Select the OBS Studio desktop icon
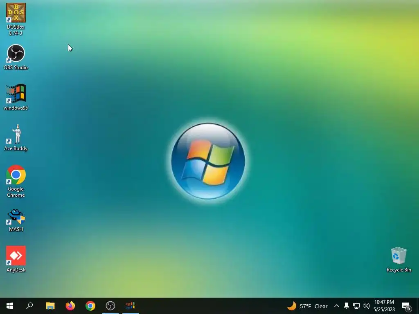 pyautogui.click(x=16, y=57)
